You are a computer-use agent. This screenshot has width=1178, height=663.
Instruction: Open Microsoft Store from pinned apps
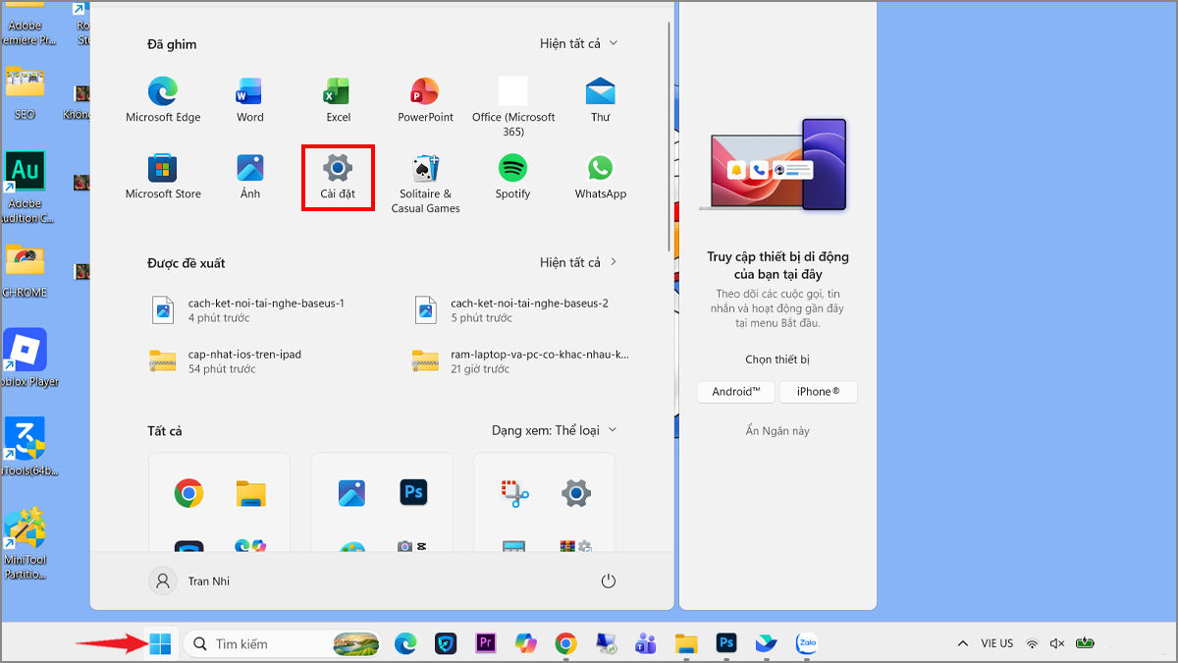point(163,177)
